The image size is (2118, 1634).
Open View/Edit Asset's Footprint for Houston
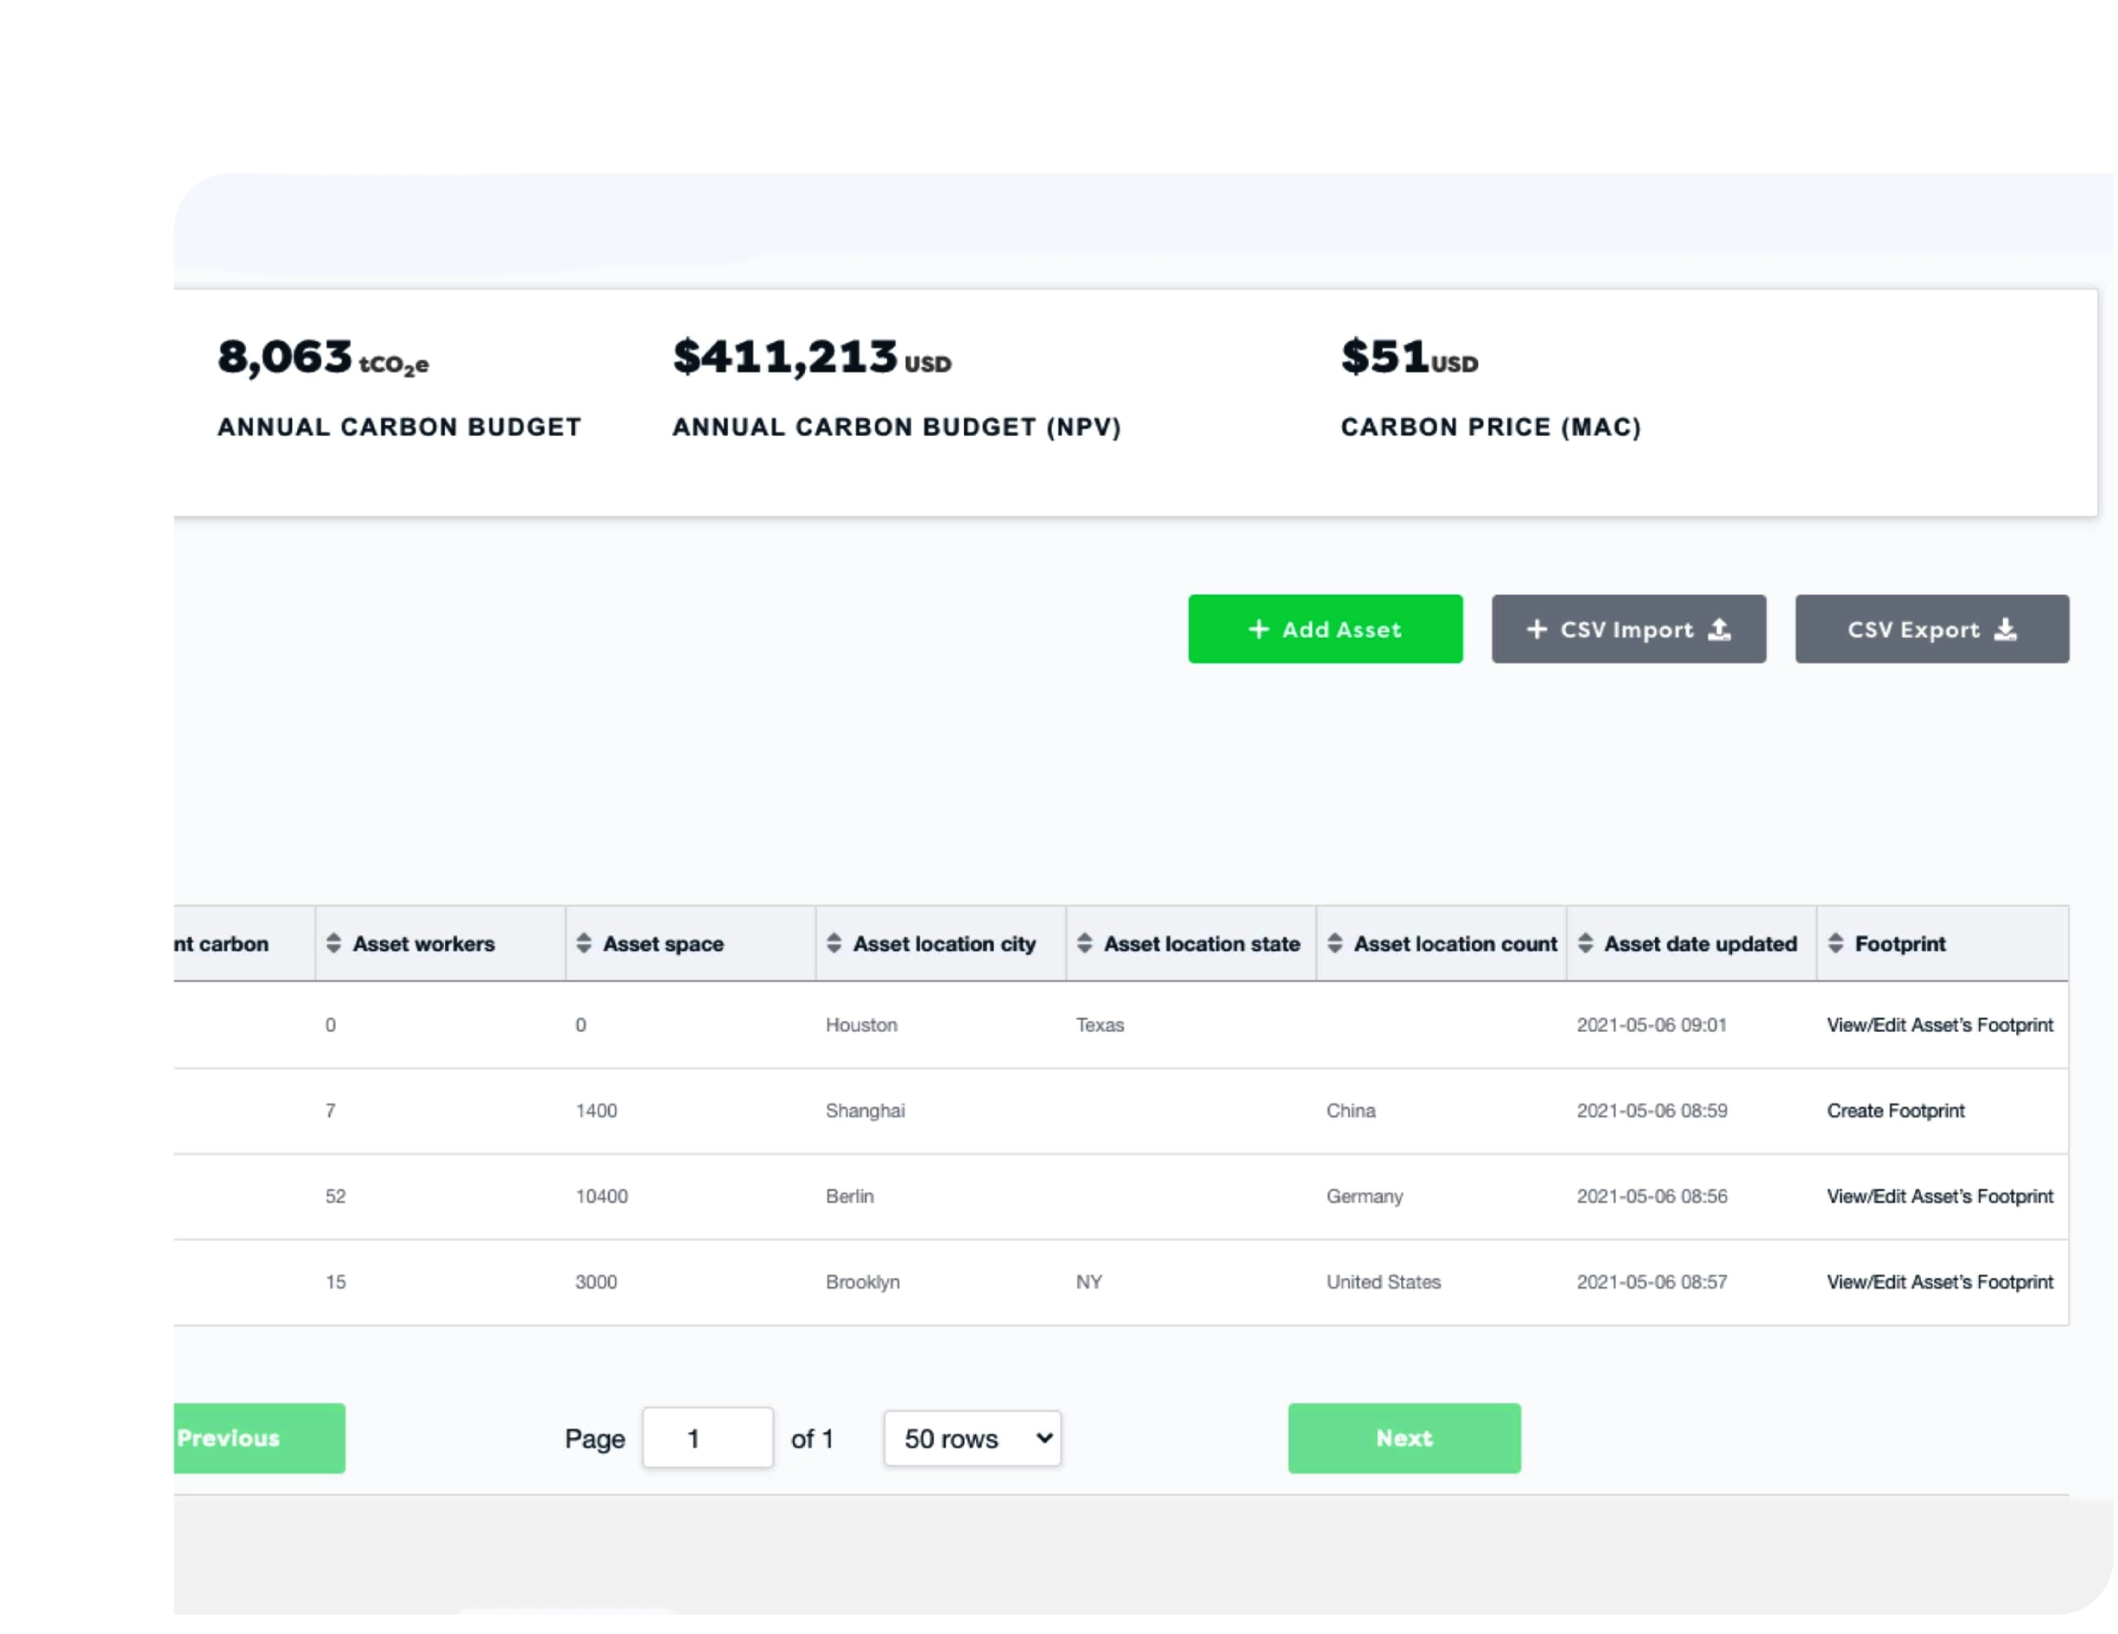coord(1941,1026)
